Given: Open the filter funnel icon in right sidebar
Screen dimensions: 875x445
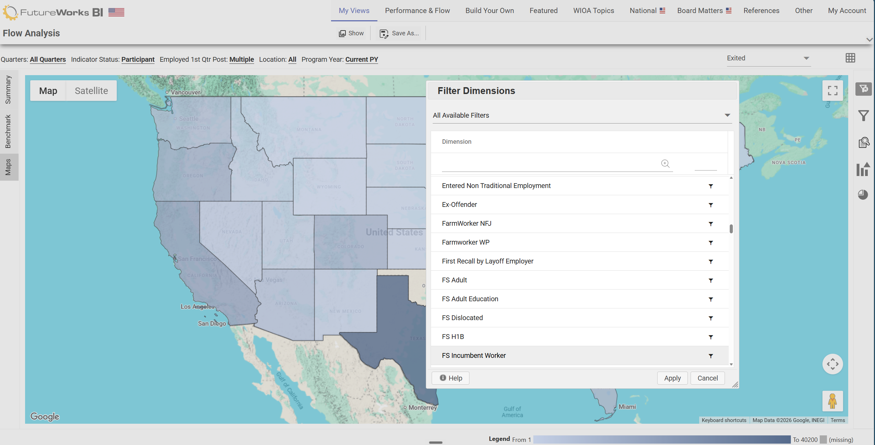Looking at the screenshot, I should [x=863, y=115].
